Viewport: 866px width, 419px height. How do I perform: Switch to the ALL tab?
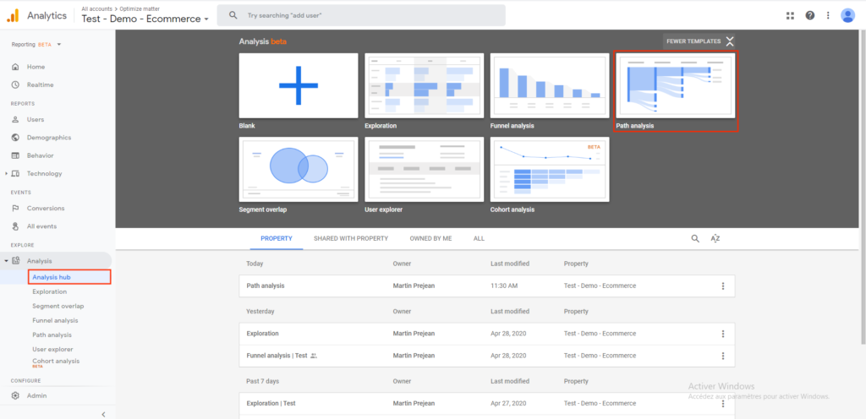[479, 239]
